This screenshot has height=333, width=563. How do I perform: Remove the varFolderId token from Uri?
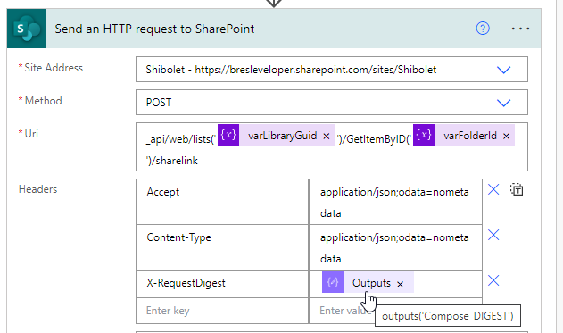click(506, 136)
